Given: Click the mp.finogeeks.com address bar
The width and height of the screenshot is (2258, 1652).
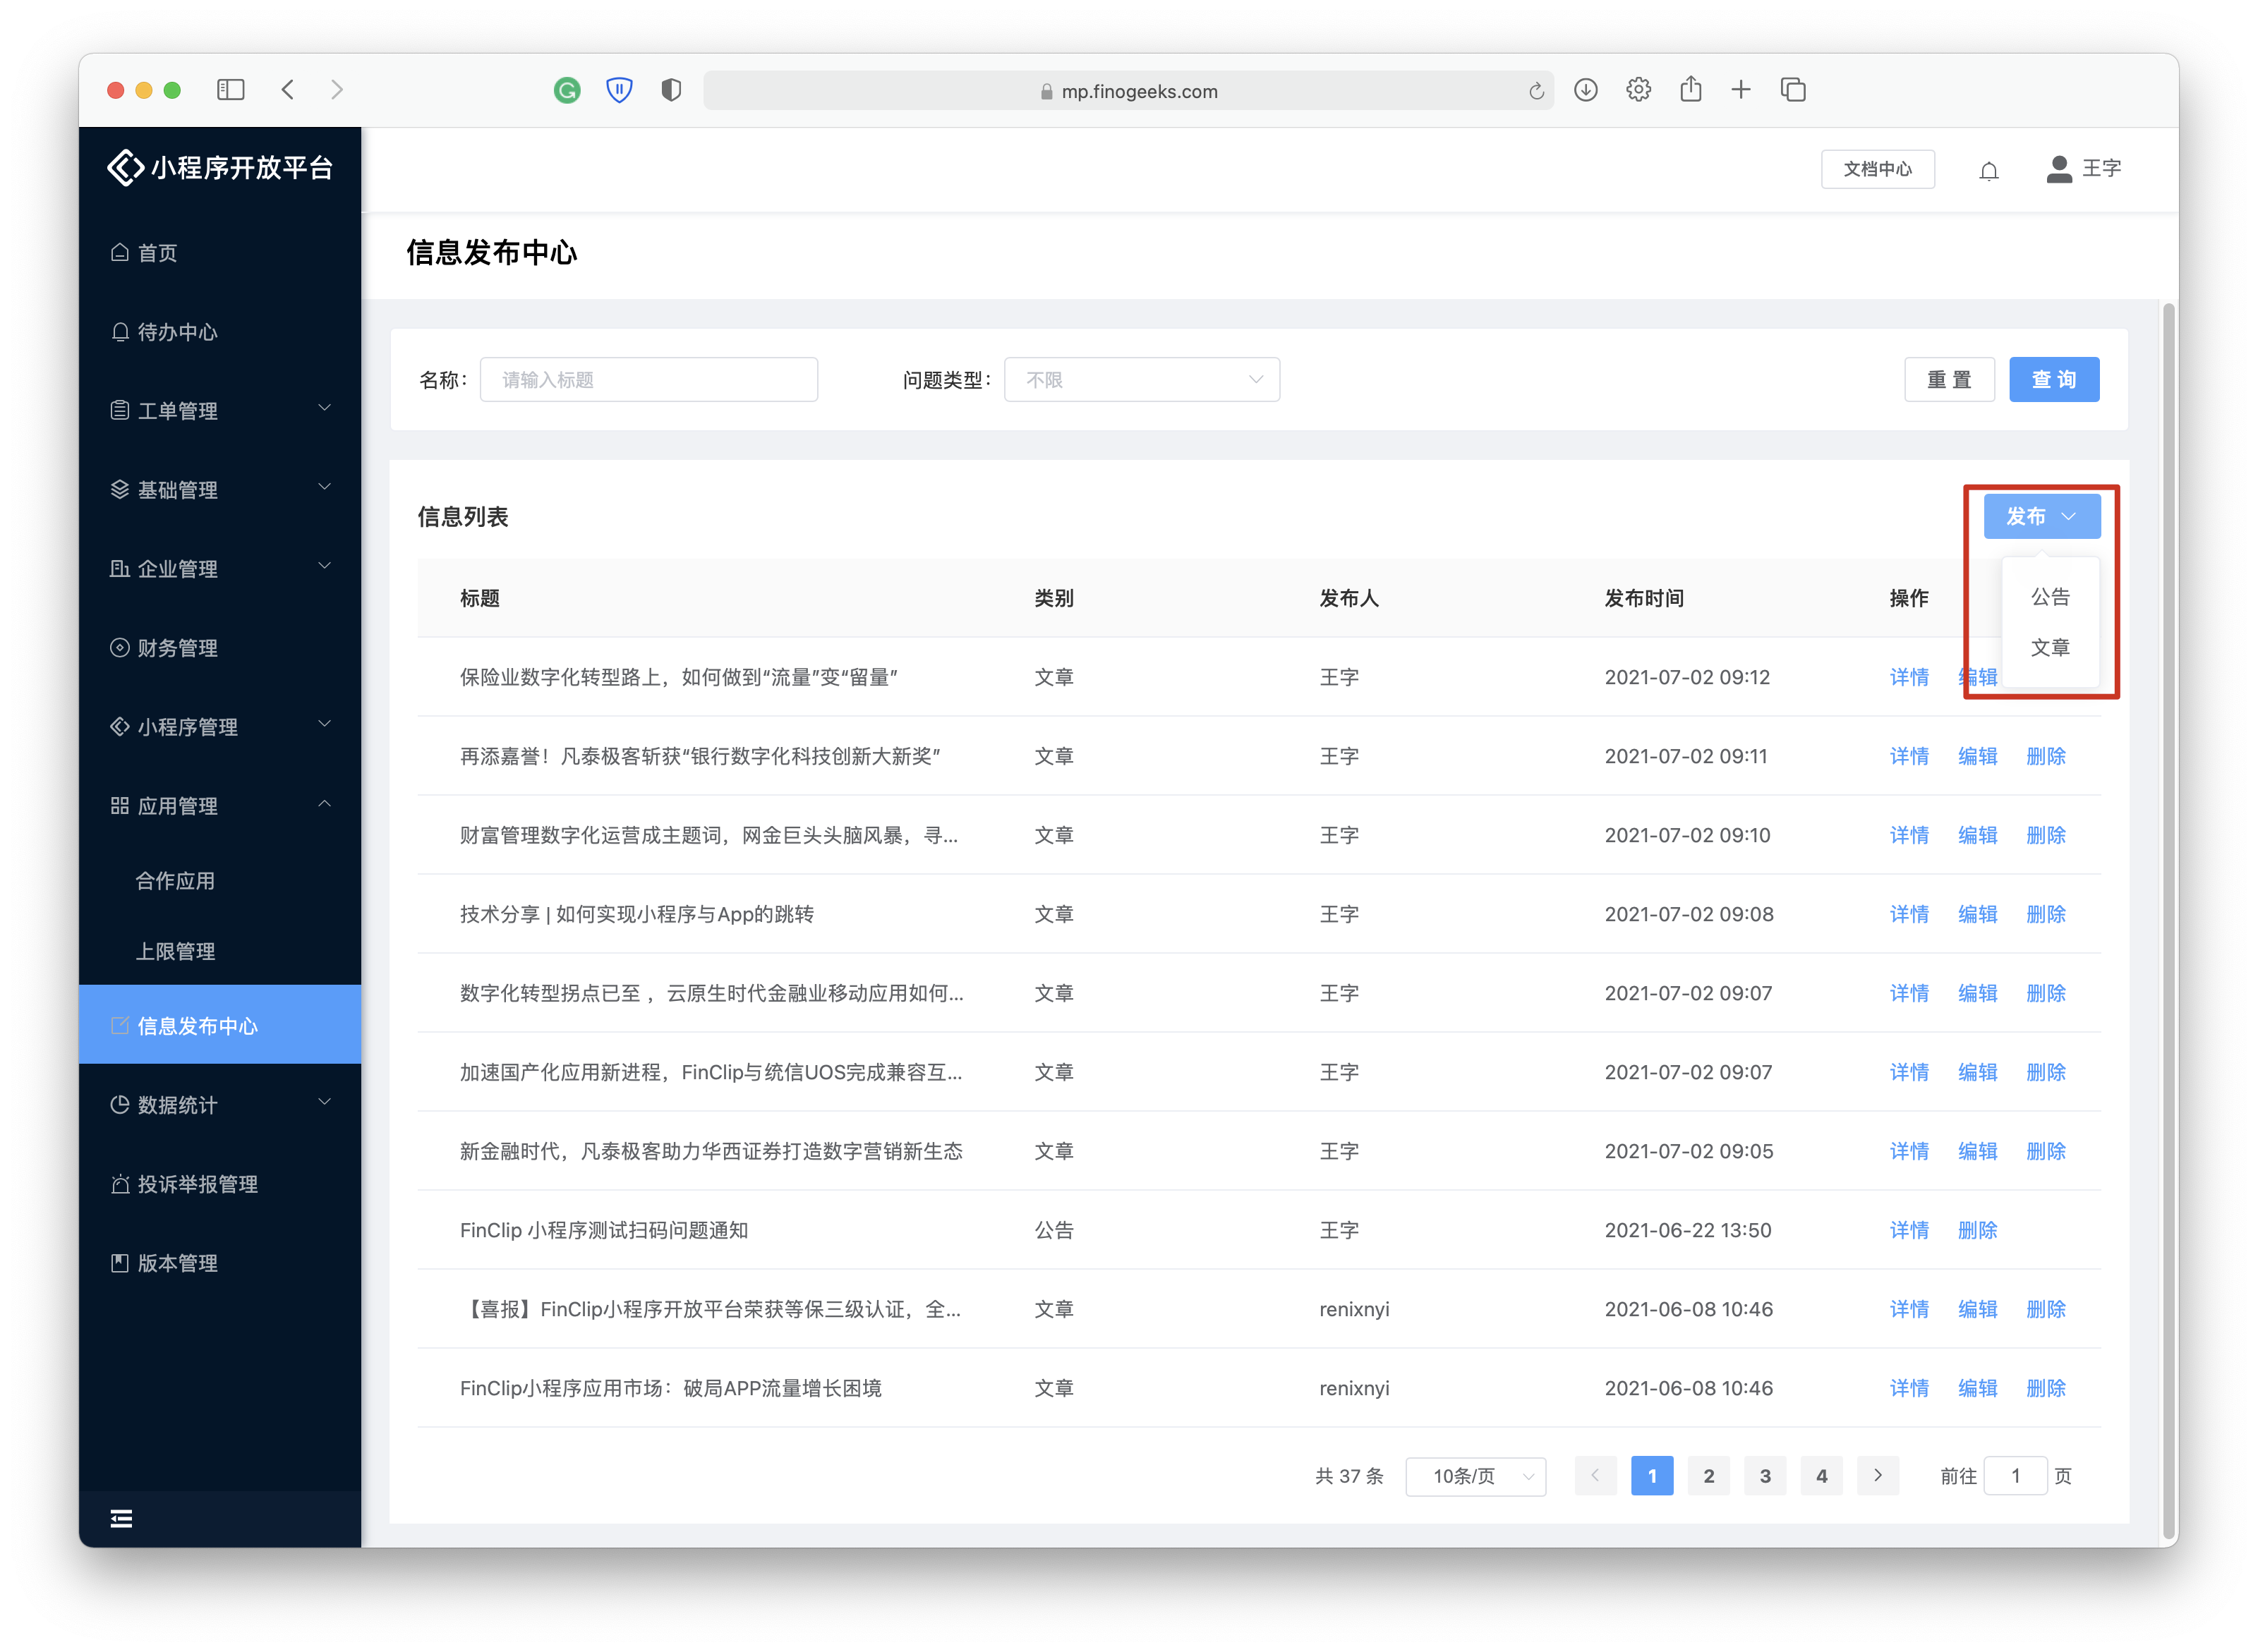Looking at the screenshot, I should pyautogui.click(x=1128, y=91).
